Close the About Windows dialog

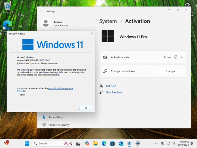92,34
